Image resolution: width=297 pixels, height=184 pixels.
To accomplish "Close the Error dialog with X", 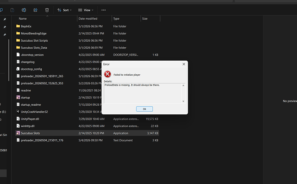I will [x=184, y=64].
